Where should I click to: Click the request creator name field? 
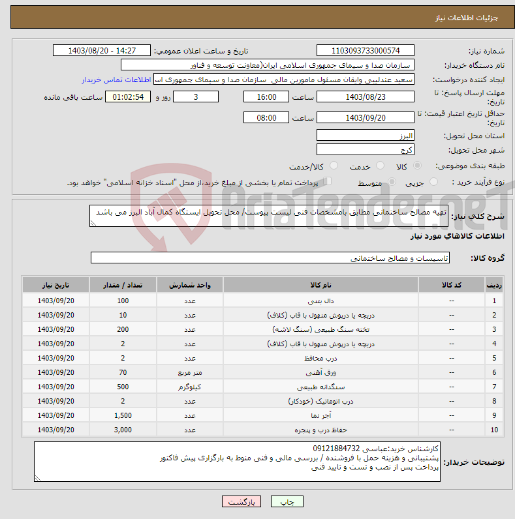[x=284, y=80]
